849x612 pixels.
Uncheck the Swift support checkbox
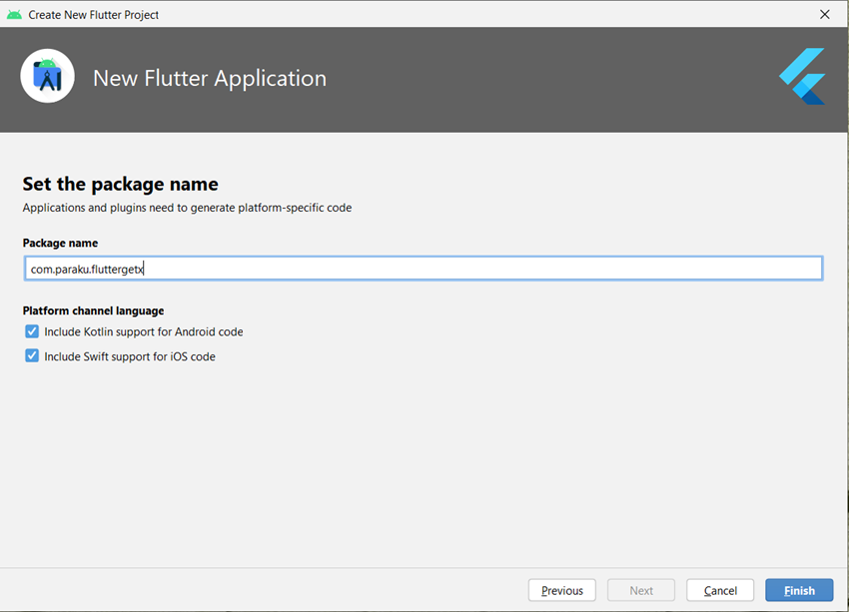point(32,356)
